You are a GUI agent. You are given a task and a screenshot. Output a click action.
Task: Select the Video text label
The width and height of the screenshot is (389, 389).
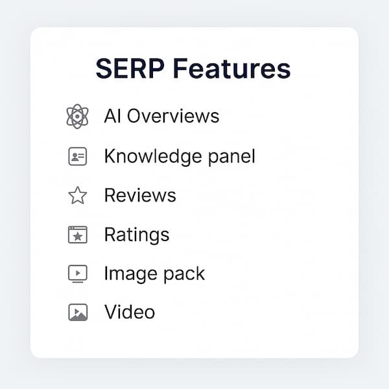(130, 312)
